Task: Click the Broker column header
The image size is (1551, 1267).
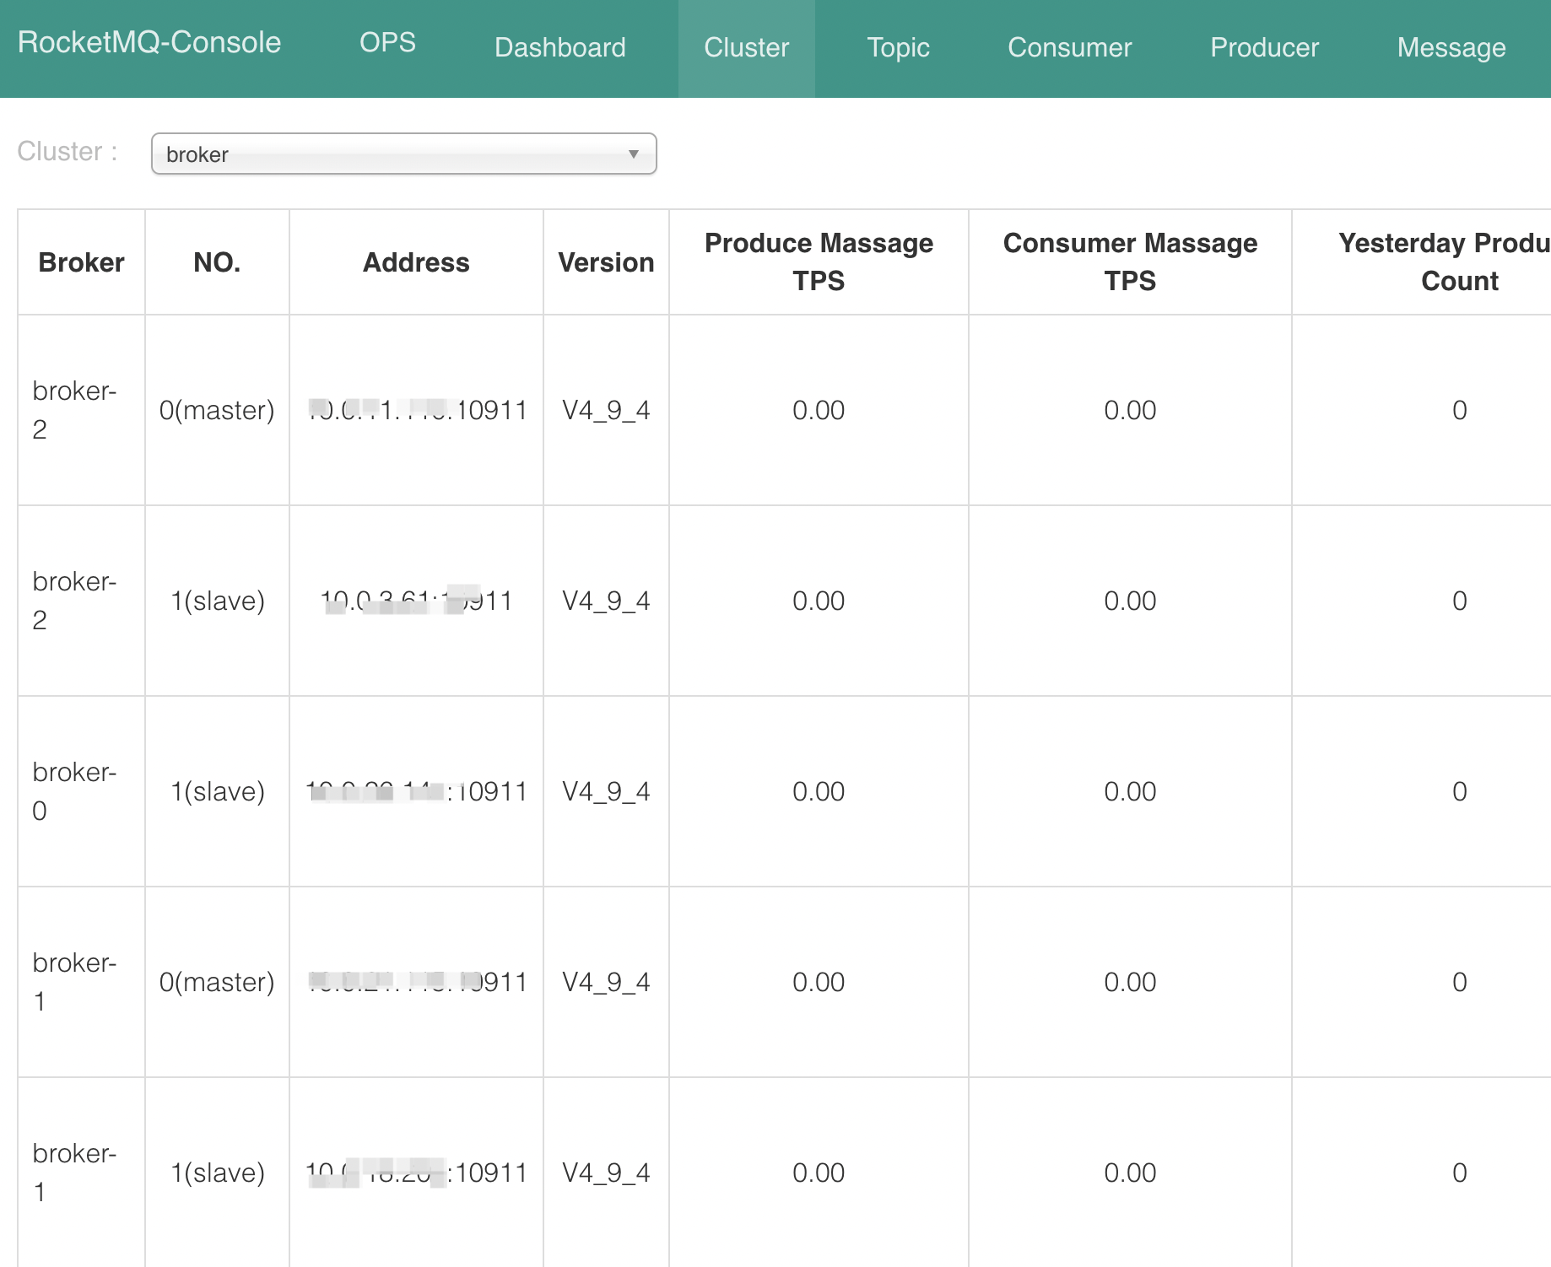Action: 81,262
